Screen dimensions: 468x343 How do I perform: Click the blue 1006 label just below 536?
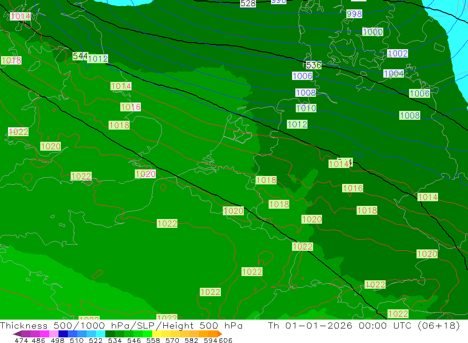point(302,76)
